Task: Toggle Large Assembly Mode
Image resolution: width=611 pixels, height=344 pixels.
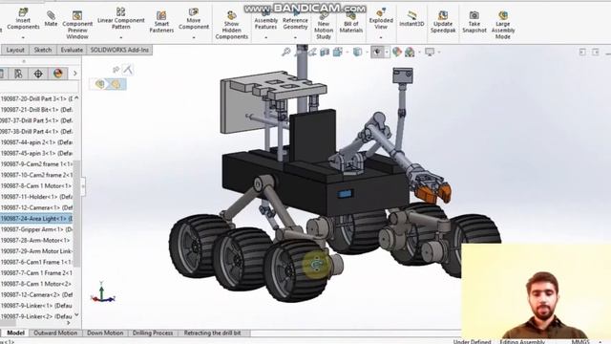Action: click(x=503, y=25)
